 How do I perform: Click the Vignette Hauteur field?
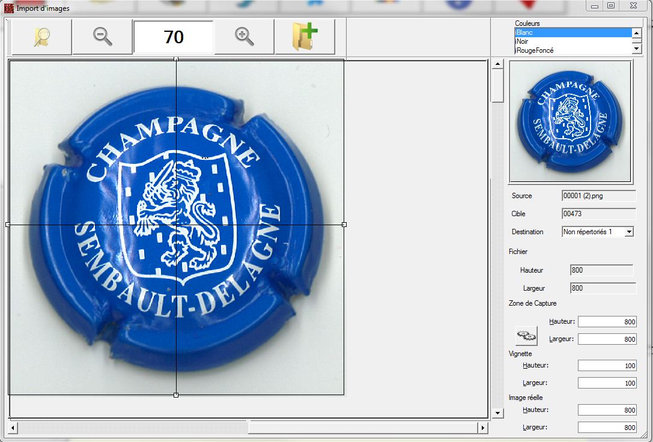pyautogui.click(x=607, y=366)
